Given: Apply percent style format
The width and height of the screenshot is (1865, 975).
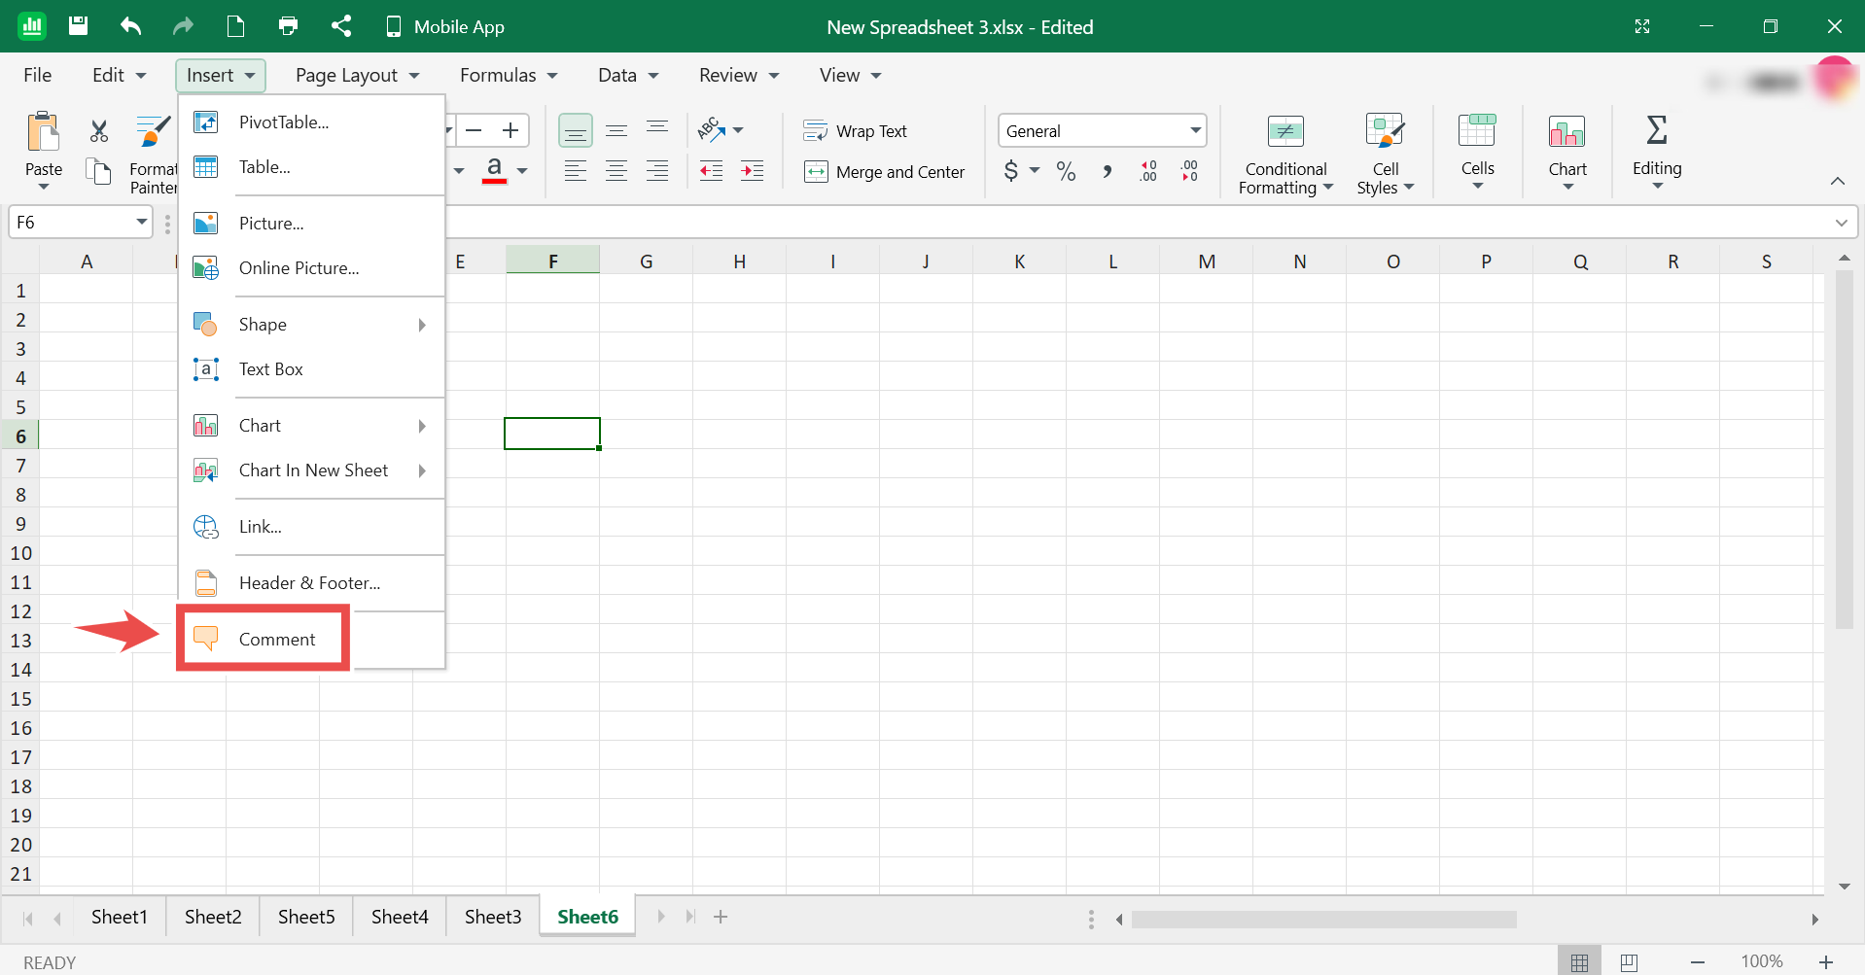Looking at the screenshot, I should click(1066, 171).
